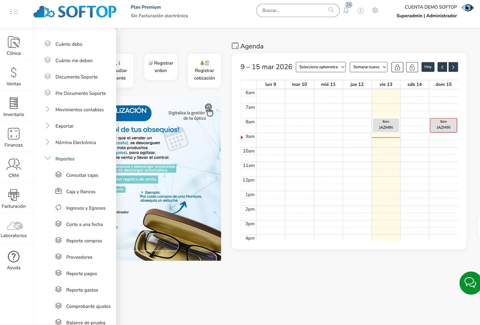Viewport: 480px width, 325px height.
Task: Open the info icon in the top bar
Action: pos(360,10)
